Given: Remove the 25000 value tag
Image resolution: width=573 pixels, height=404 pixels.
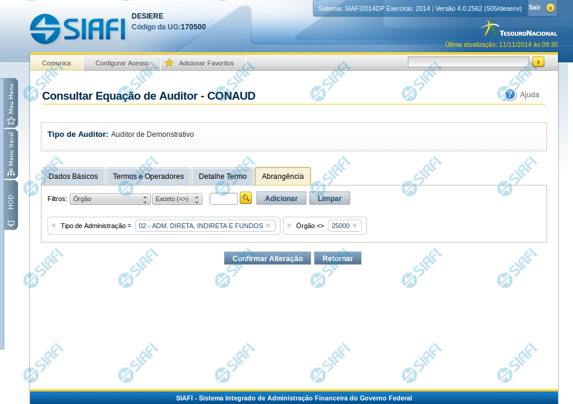Looking at the screenshot, I should (x=354, y=226).
